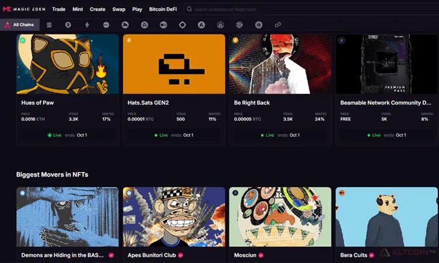Select the chain icon right of the bear paw
439x263 pixels.
(163, 25)
